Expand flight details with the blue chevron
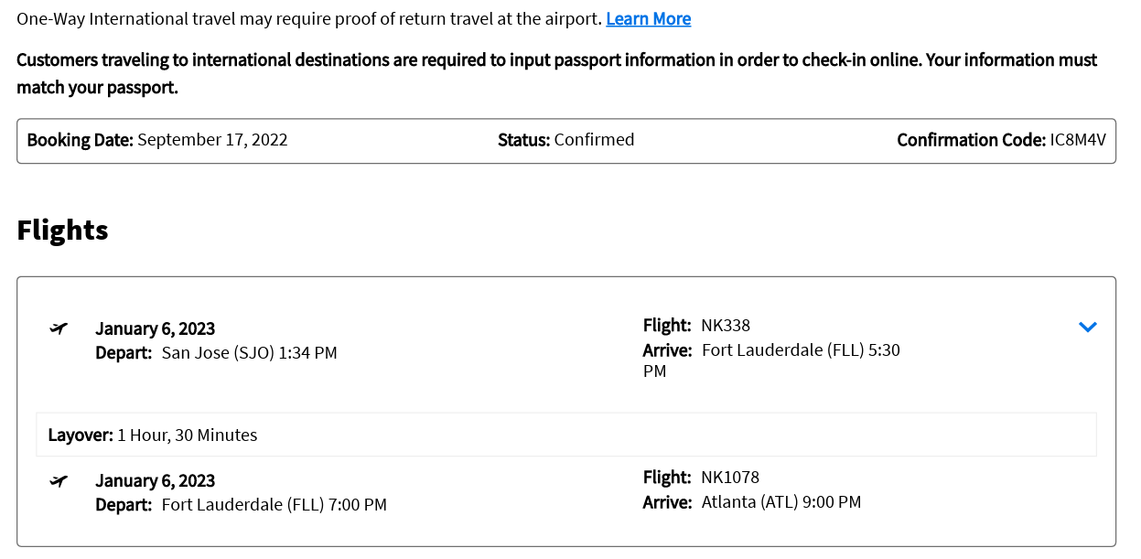The image size is (1141, 559). click(x=1087, y=327)
